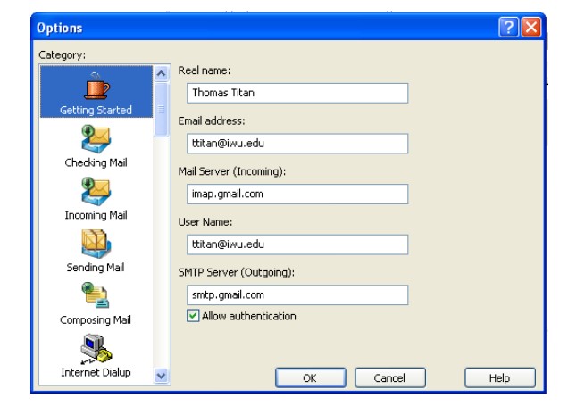The image size is (568, 406).
Task: Open the Incoming Mail category icon
Action: [96, 192]
